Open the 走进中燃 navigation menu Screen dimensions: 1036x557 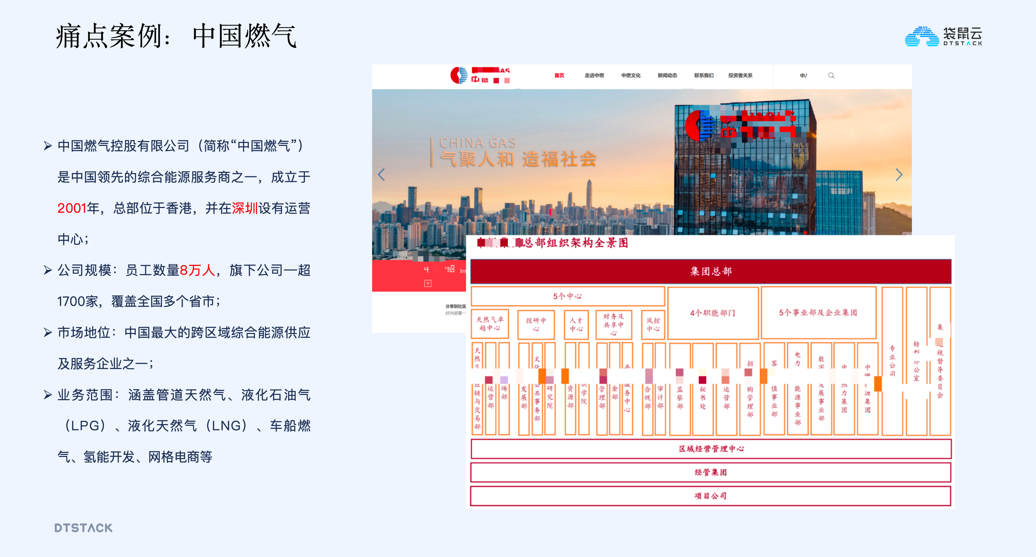[594, 75]
